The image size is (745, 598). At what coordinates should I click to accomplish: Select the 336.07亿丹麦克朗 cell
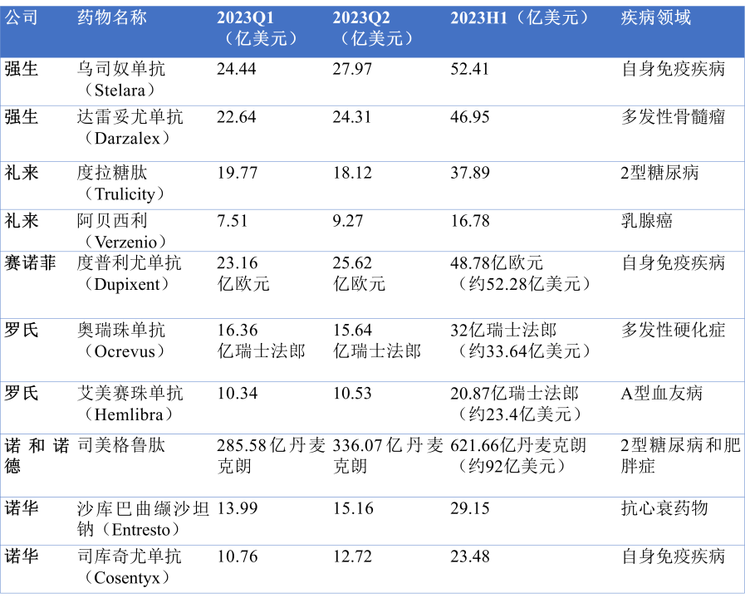point(388,456)
